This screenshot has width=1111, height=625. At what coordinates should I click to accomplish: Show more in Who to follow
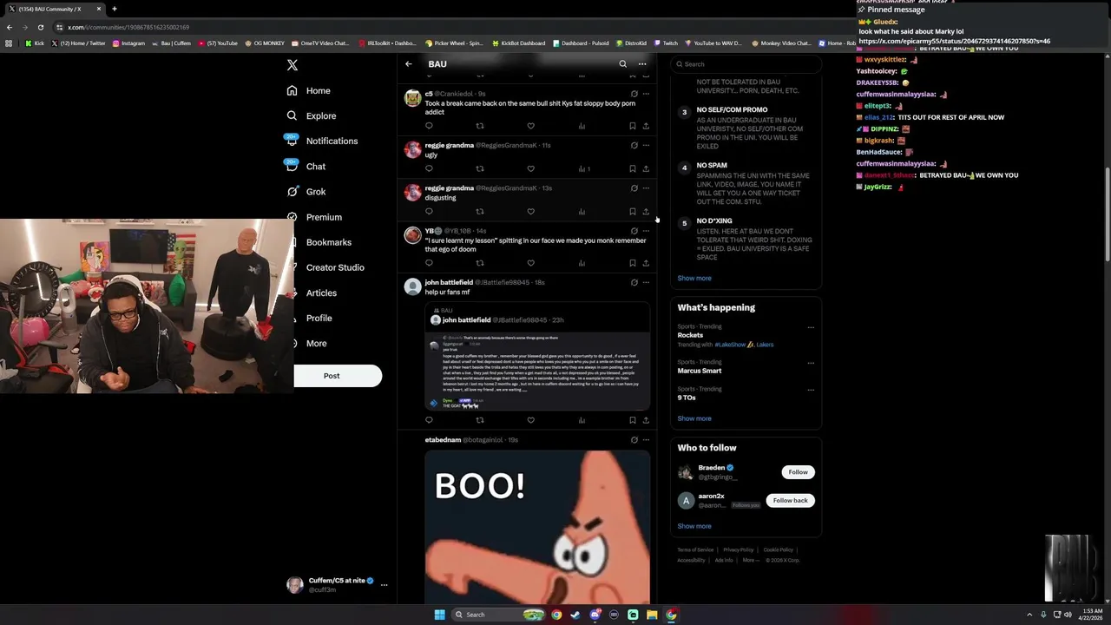(694, 526)
